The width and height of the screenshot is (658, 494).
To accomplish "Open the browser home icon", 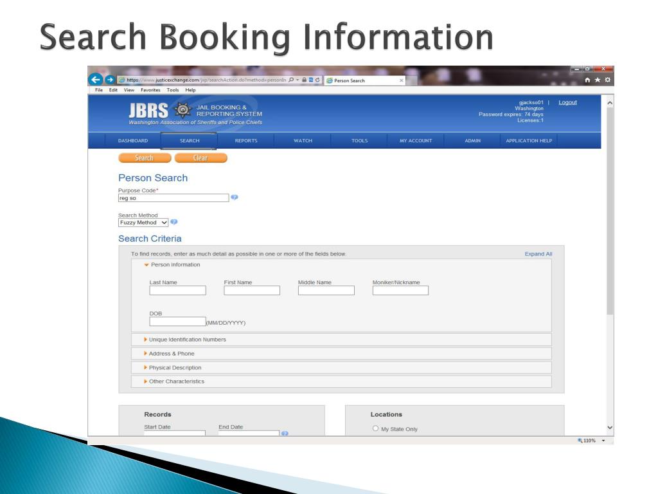I will click(587, 80).
